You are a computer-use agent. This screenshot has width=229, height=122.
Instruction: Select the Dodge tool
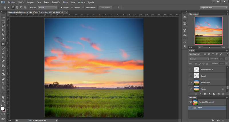click(x=3, y=75)
